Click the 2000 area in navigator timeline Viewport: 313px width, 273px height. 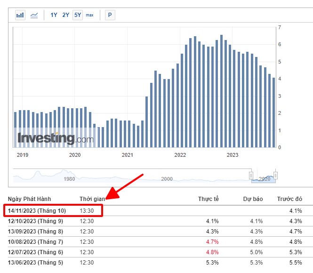click(167, 179)
